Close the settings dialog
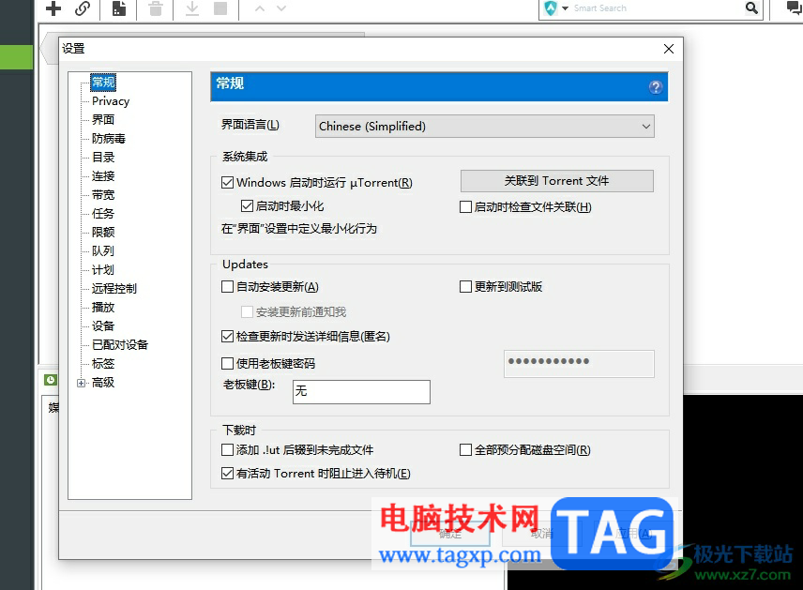Screen dimensions: 803x590 [668, 49]
